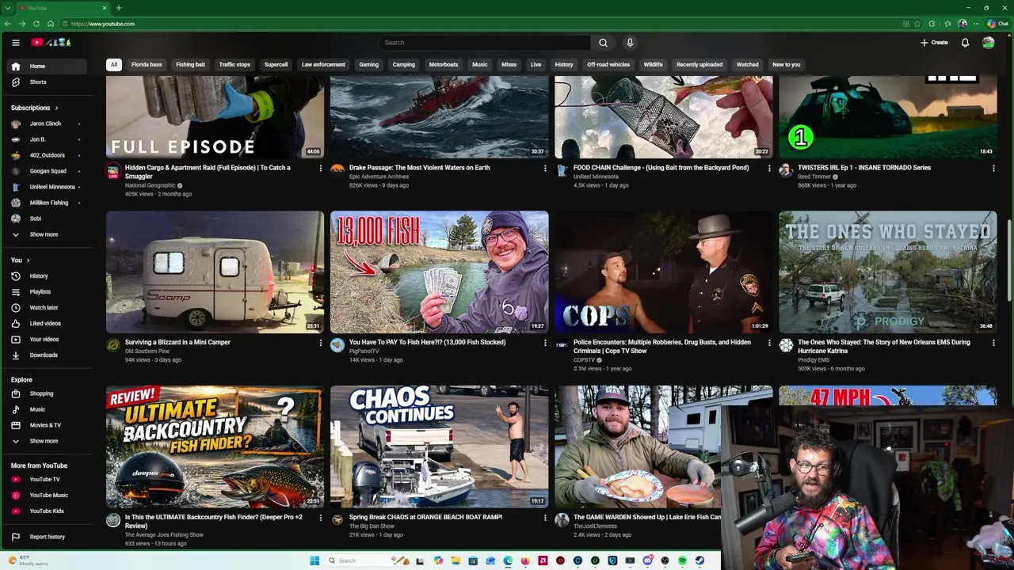This screenshot has height=570, width=1014.
Task: Open Shorts from the sidebar
Action: (48, 82)
